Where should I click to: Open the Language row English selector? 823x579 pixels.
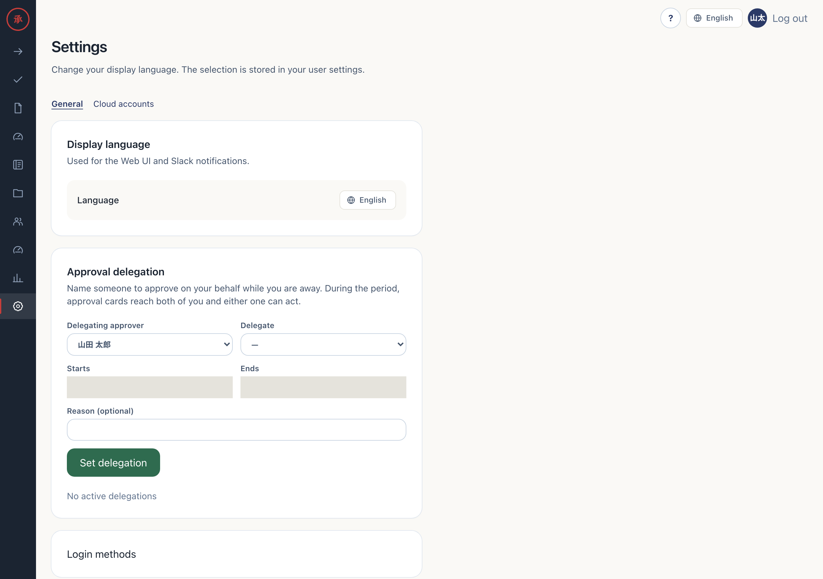tap(367, 200)
